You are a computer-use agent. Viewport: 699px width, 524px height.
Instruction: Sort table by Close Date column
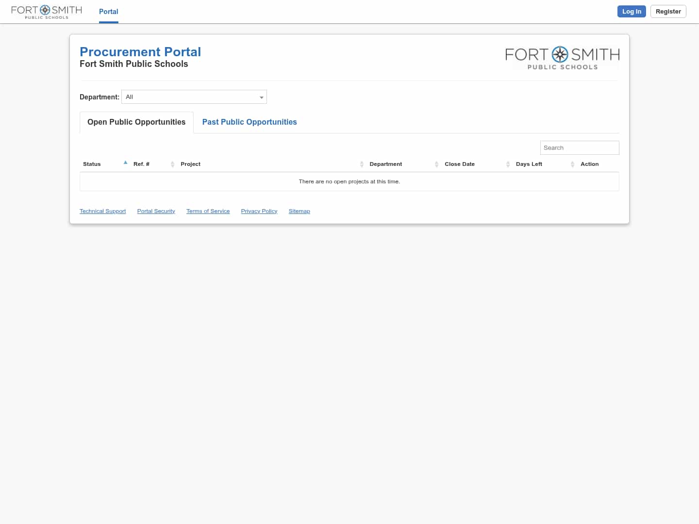477,164
